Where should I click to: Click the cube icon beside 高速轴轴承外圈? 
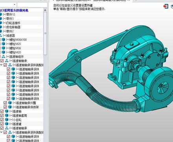[10, 103]
